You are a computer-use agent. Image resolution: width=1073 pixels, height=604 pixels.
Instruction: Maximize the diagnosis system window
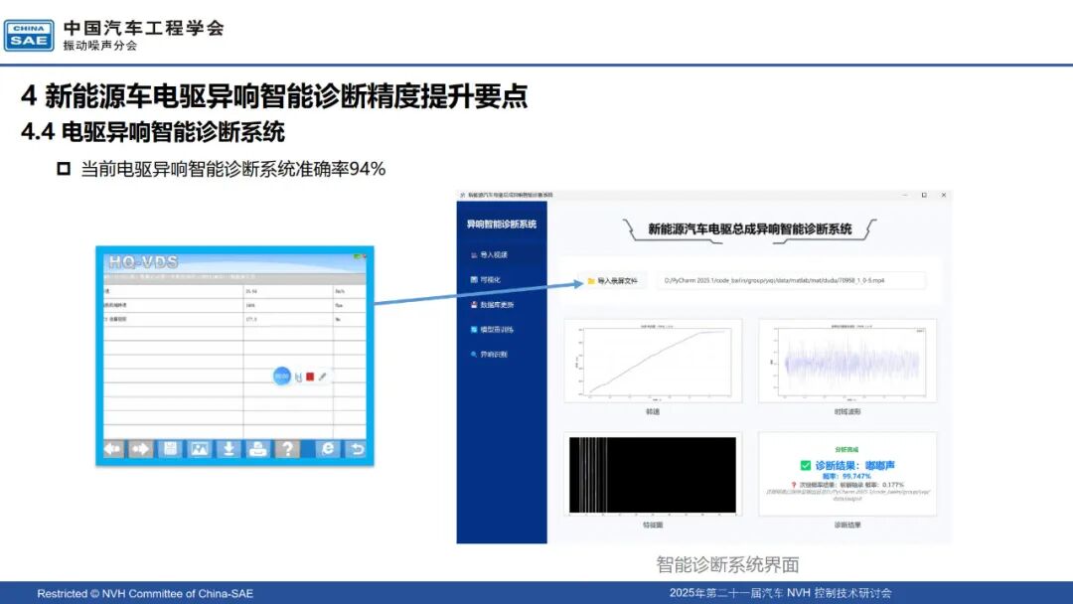coord(924,195)
